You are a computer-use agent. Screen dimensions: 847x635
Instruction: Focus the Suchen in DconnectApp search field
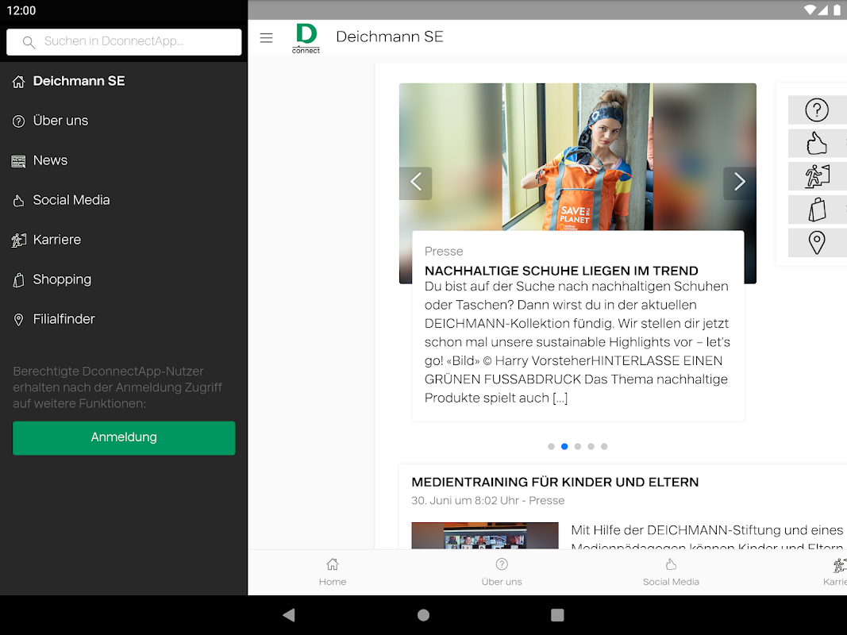click(124, 41)
